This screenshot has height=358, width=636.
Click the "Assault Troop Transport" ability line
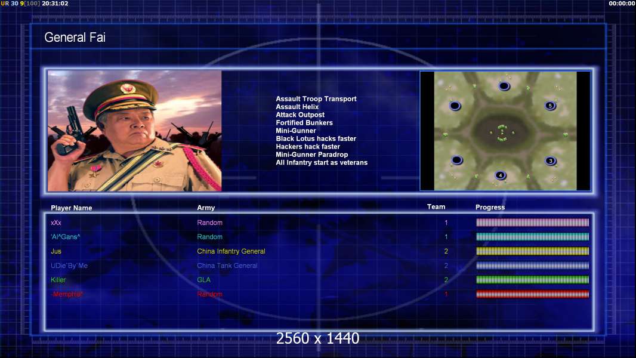[316, 98]
